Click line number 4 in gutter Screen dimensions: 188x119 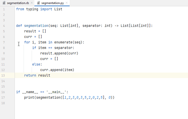[4, 26]
